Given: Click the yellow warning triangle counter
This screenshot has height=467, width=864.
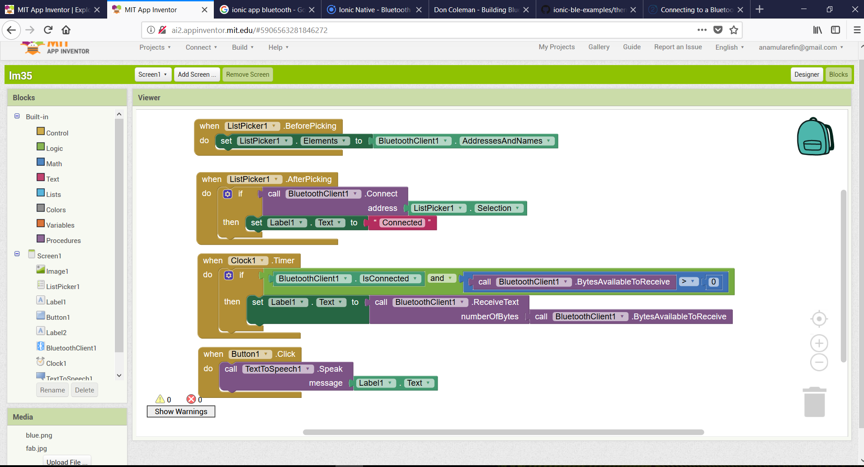Looking at the screenshot, I should [x=160, y=399].
